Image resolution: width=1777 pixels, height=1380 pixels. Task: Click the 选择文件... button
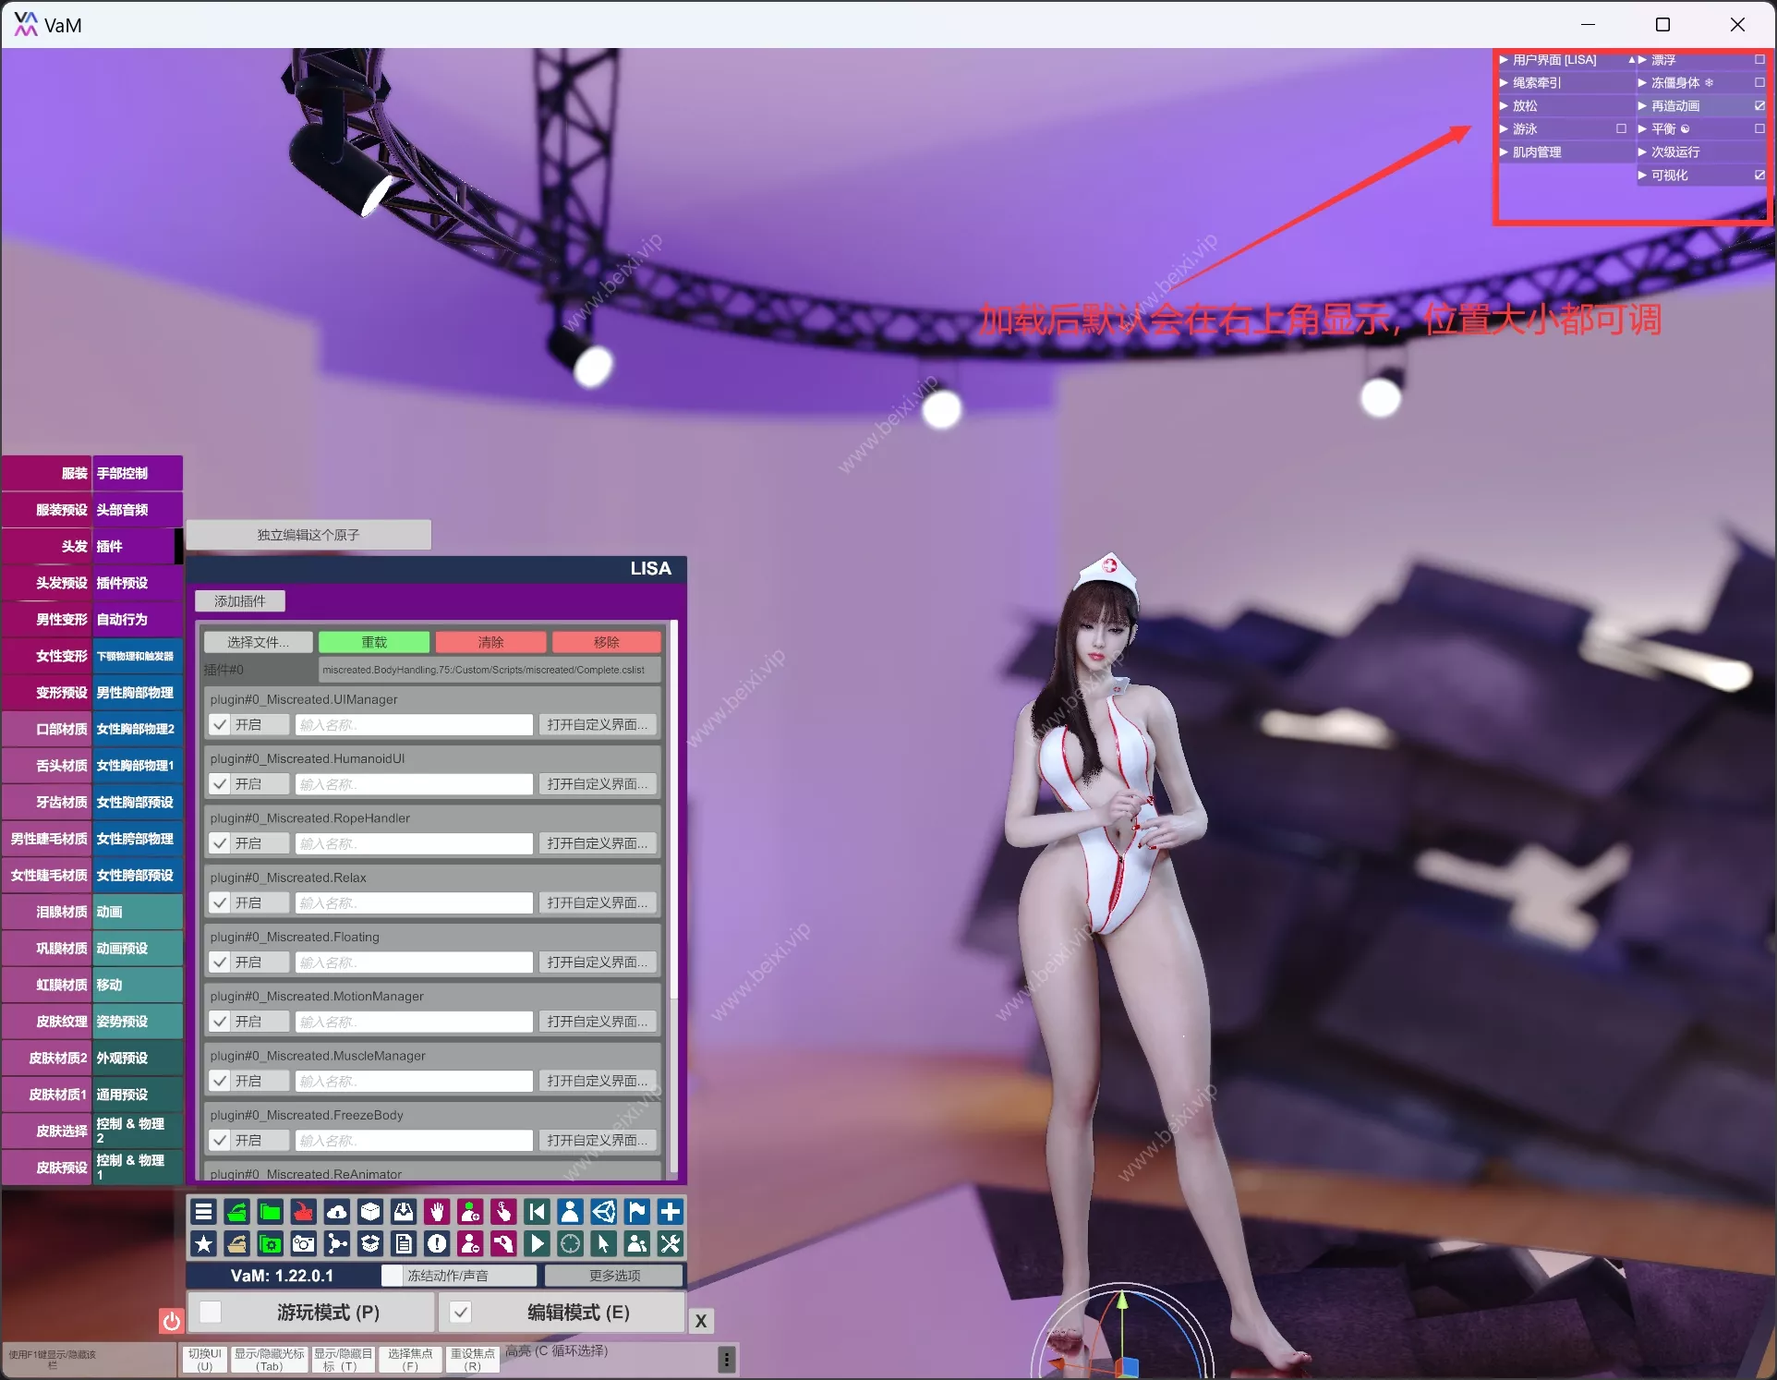[258, 642]
